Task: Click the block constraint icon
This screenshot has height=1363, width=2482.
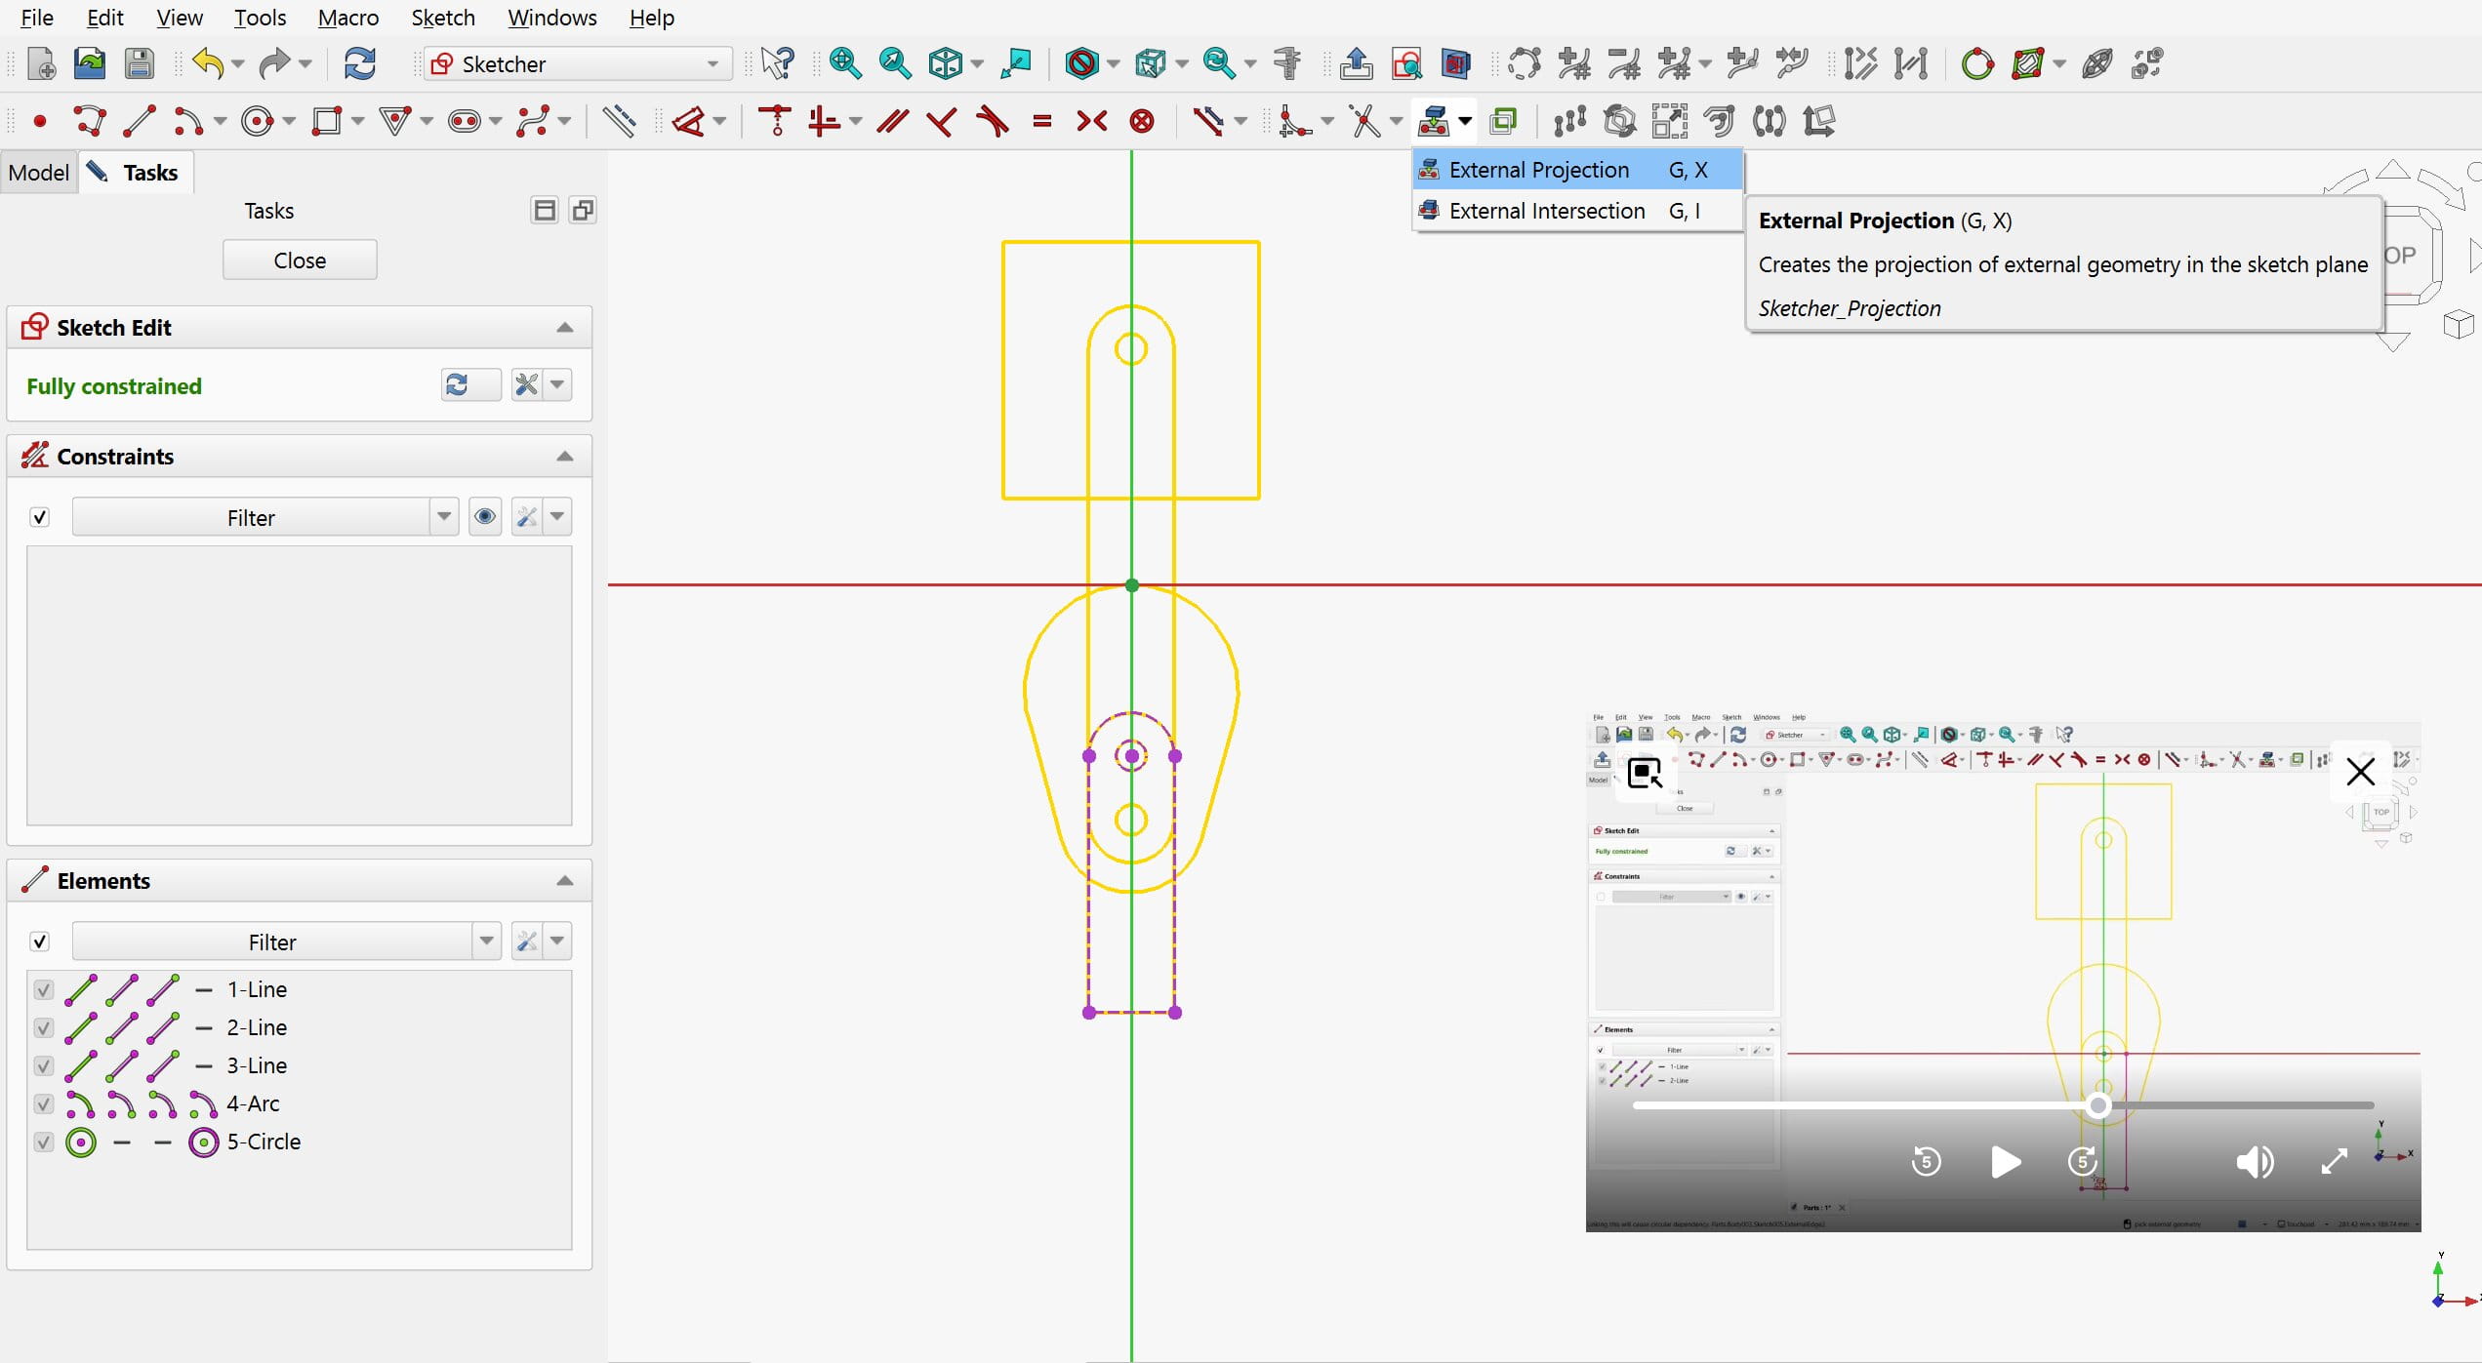Action: [1142, 121]
